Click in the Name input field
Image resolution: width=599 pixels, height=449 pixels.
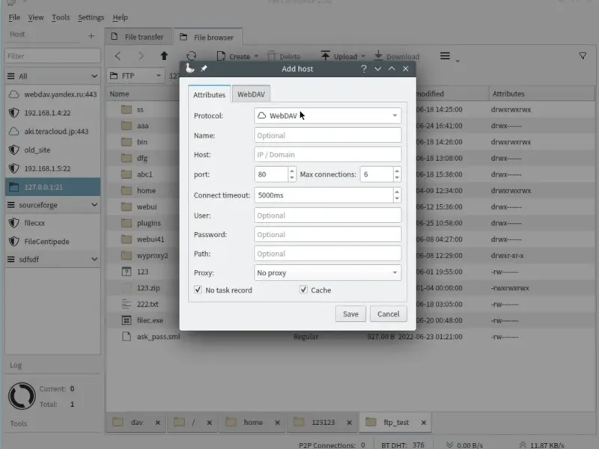coord(327,135)
